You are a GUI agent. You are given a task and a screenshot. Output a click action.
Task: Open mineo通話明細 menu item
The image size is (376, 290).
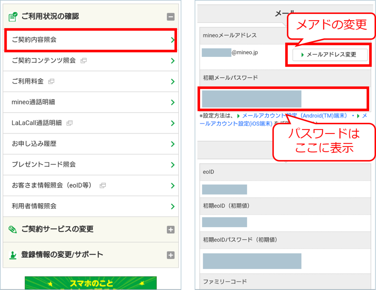click(91, 102)
